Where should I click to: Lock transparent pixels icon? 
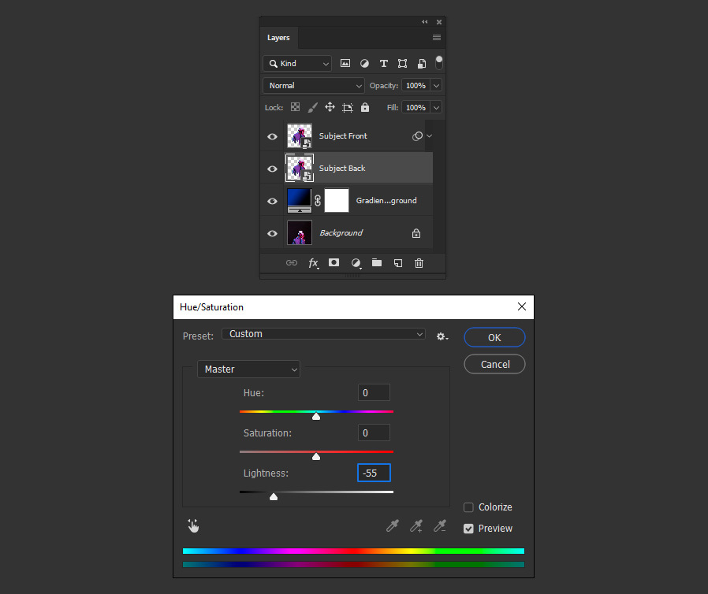pos(295,107)
